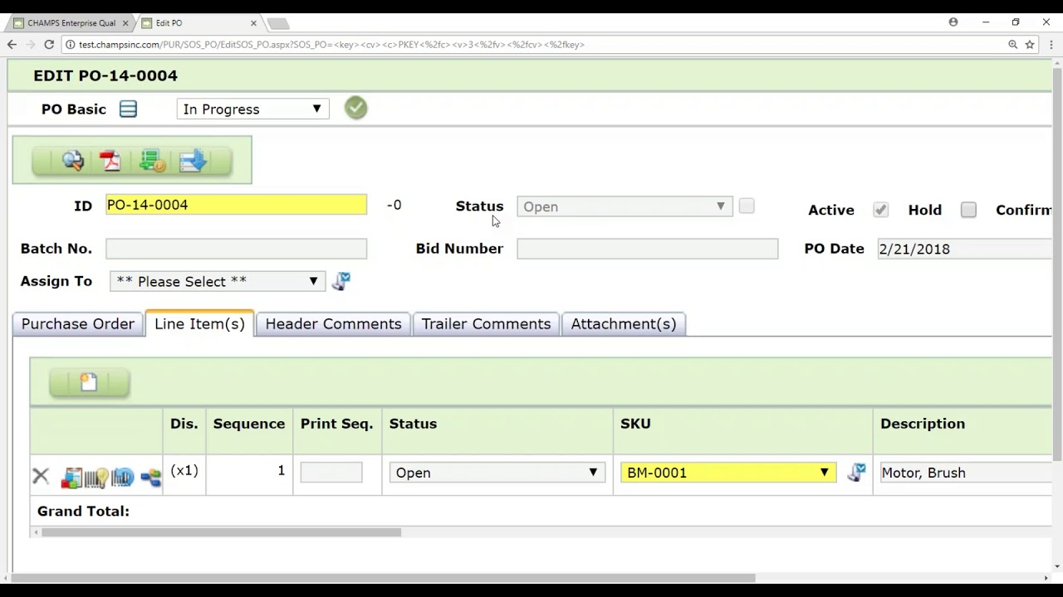The height and width of the screenshot is (597, 1063).
Task: Open browser zoom magnifier icon in address bar
Action: [x=1013, y=45]
